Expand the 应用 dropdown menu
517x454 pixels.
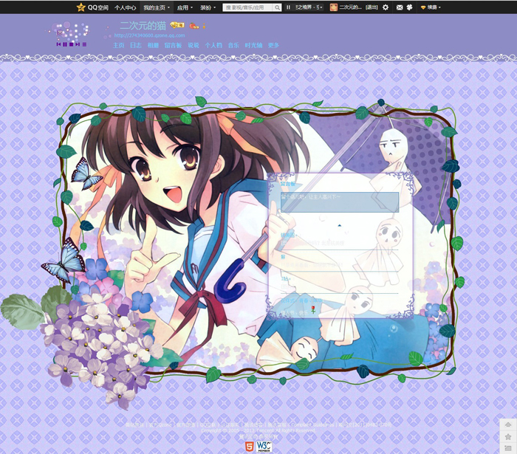pyautogui.click(x=185, y=7)
